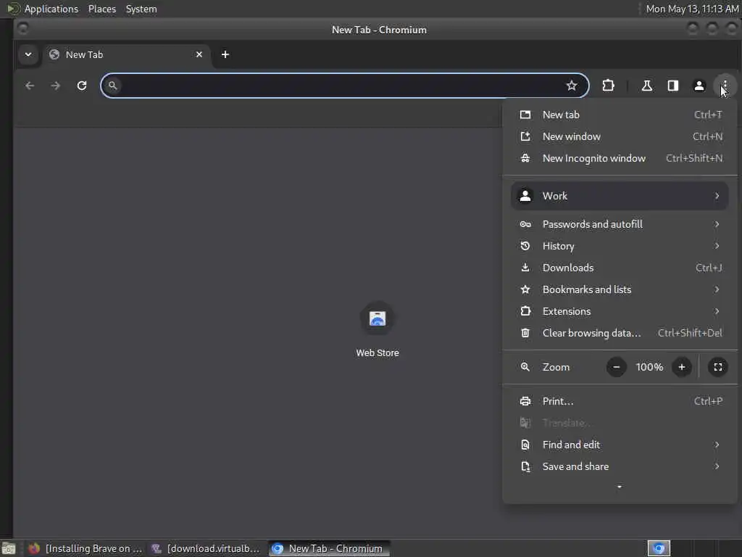Screen dimensions: 742x557
Task: Select Clear browsing data menu entry
Action: pos(620,334)
